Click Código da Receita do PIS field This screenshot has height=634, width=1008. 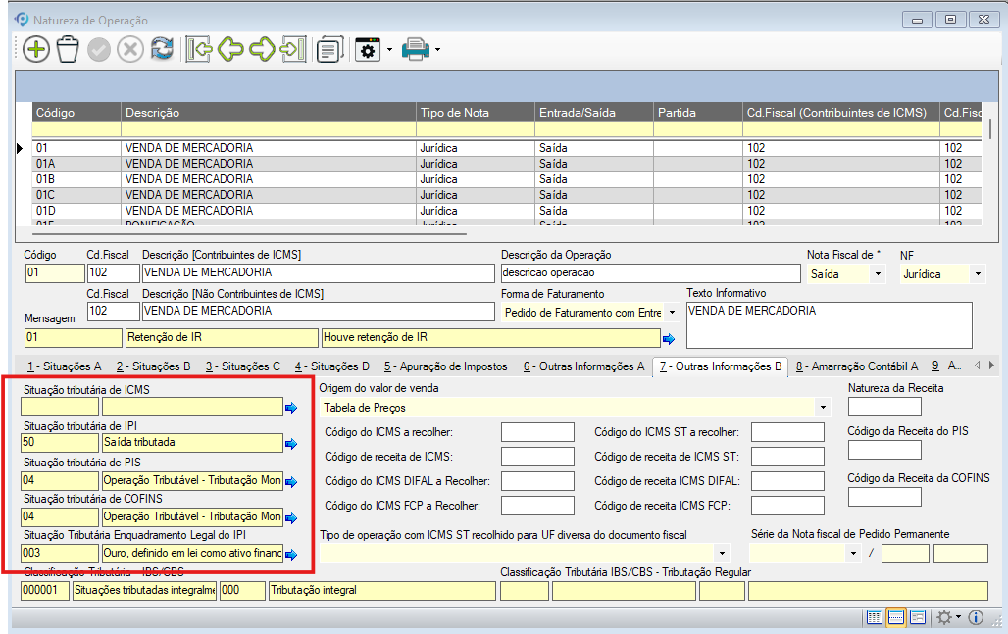[884, 451]
